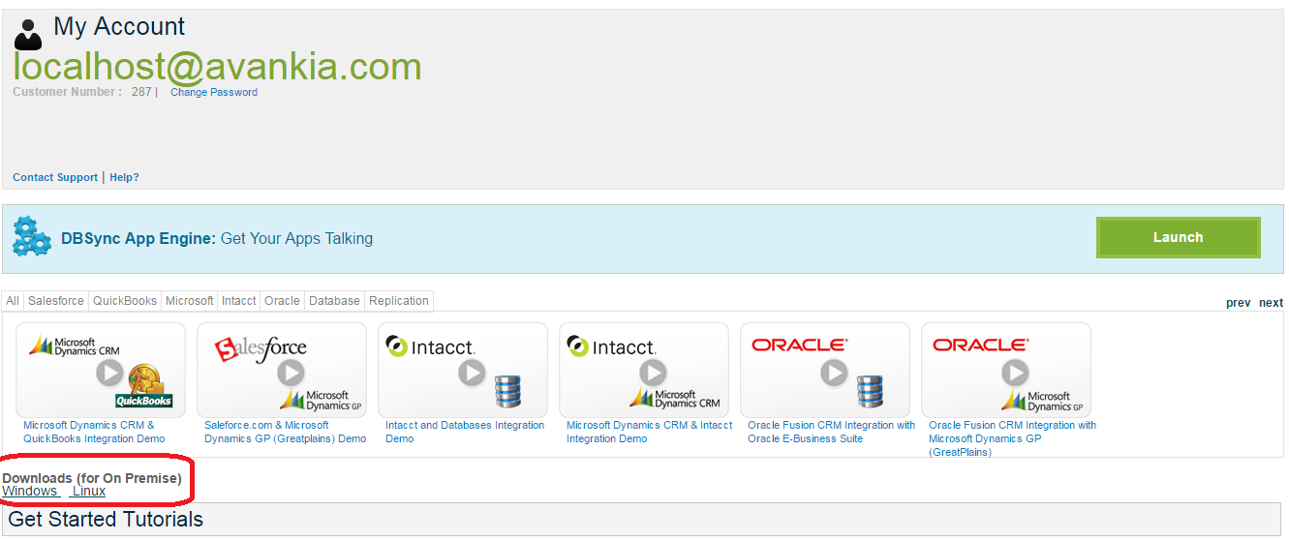Play Oracle Fusion CRM E-Business Suite video
Screen dimensions: 1289x541
(834, 373)
